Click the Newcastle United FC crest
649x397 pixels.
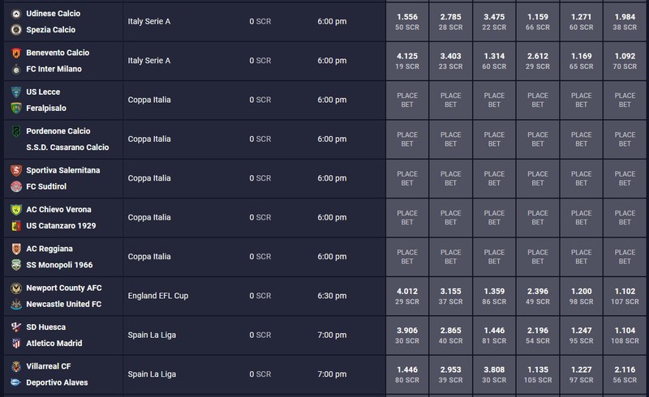pos(16,305)
